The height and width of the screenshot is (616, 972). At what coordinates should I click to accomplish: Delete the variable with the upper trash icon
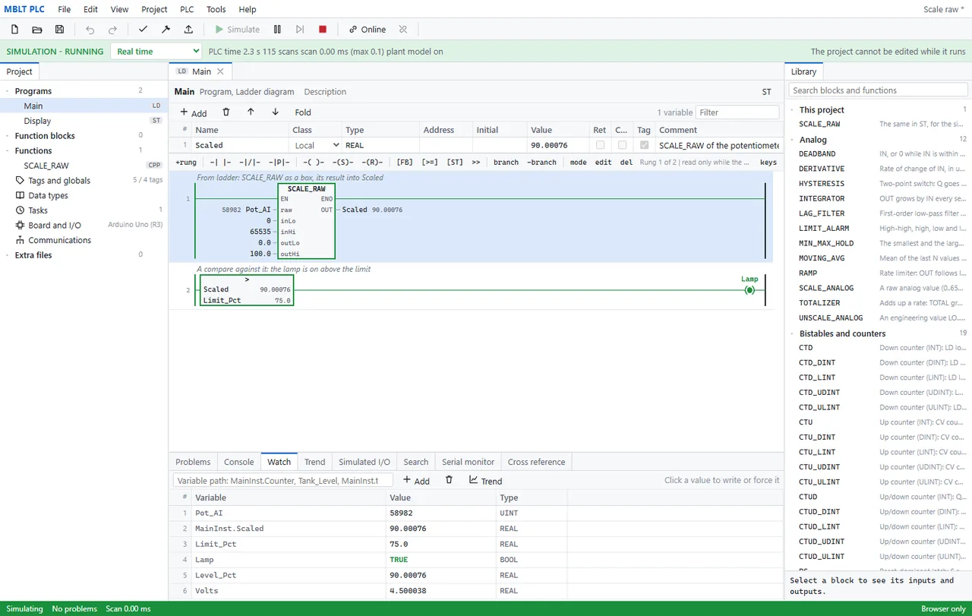tap(226, 112)
